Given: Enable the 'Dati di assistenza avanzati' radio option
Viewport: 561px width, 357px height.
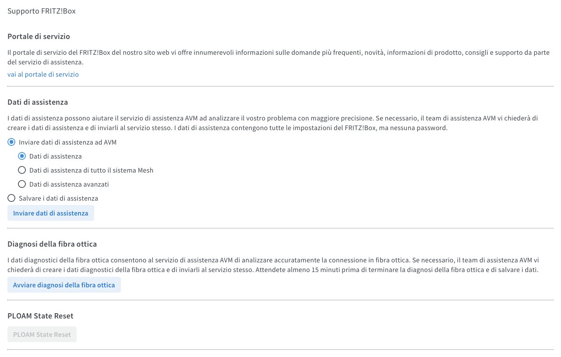Looking at the screenshot, I should point(22,184).
